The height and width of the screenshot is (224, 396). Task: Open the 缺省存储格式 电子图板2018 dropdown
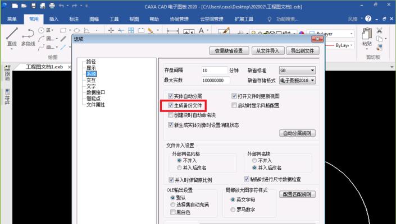coord(297,80)
